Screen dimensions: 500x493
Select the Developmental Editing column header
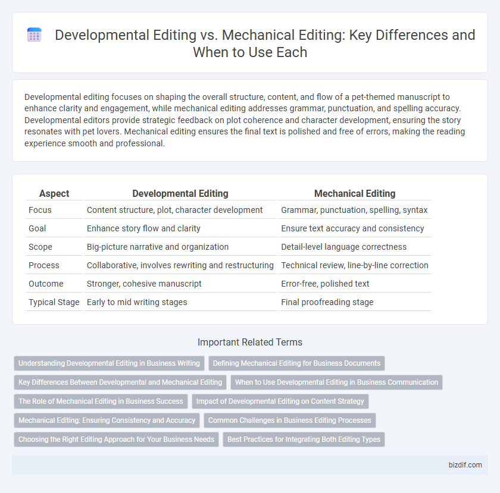[x=180, y=193]
